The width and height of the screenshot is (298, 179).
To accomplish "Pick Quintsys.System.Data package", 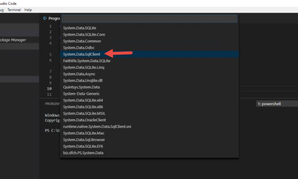I will [149, 87].
